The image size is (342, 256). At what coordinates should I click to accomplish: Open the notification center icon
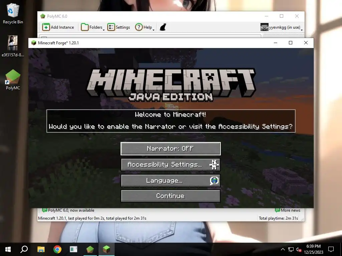coord(331,249)
